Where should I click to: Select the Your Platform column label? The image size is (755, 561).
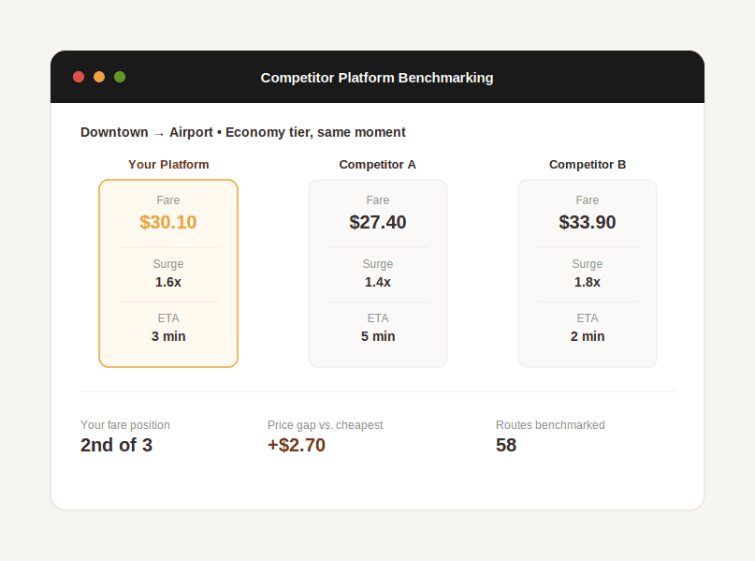click(x=168, y=164)
